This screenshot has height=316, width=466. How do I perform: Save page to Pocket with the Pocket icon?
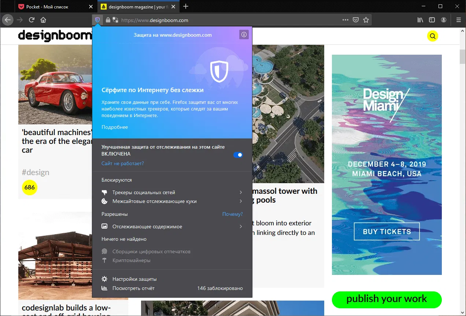[355, 20]
